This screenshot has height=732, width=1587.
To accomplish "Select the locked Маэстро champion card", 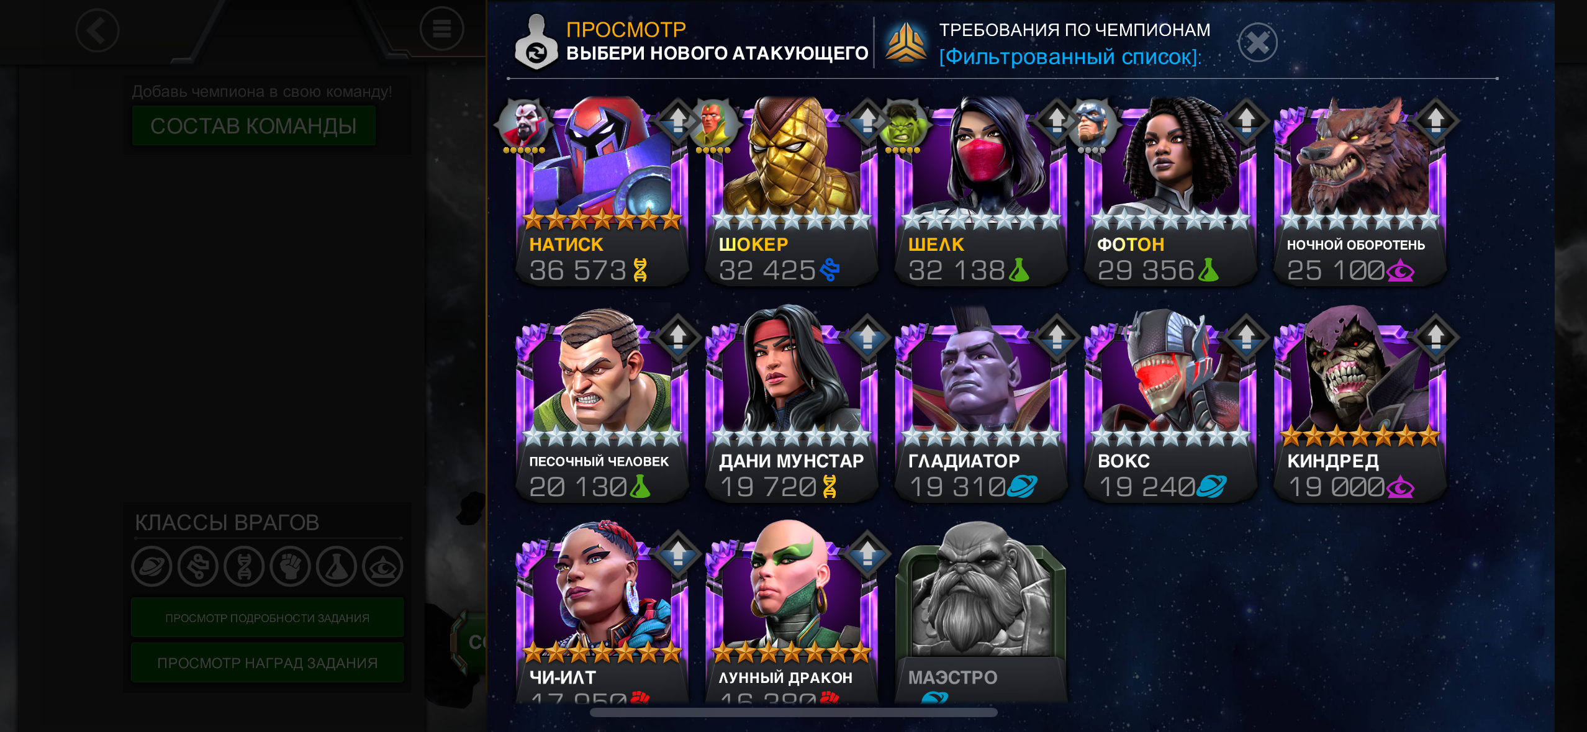I will pyautogui.click(x=981, y=613).
